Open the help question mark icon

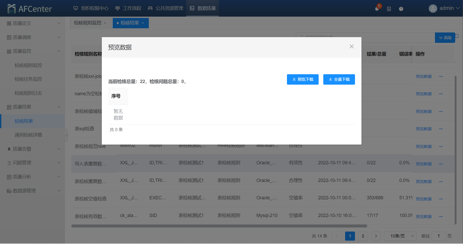tap(401, 9)
